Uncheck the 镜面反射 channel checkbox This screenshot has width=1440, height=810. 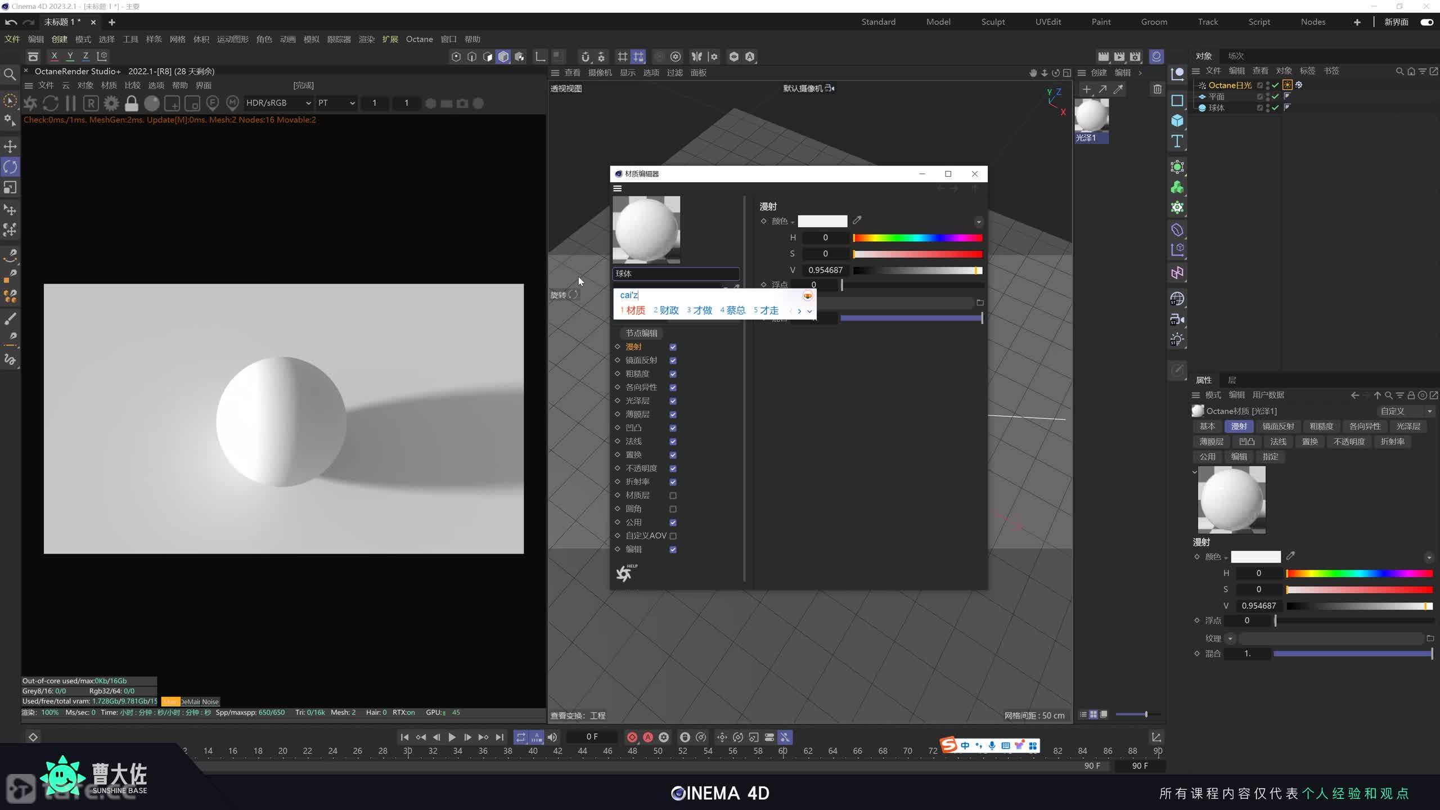tap(673, 361)
